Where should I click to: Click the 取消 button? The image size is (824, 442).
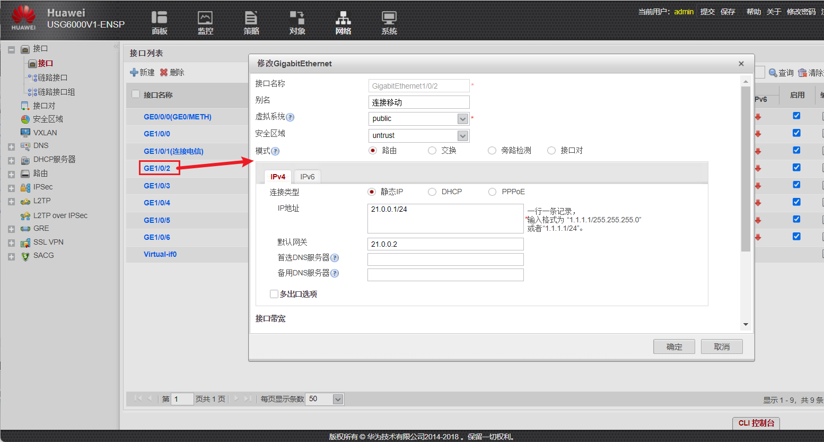[x=722, y=346]
